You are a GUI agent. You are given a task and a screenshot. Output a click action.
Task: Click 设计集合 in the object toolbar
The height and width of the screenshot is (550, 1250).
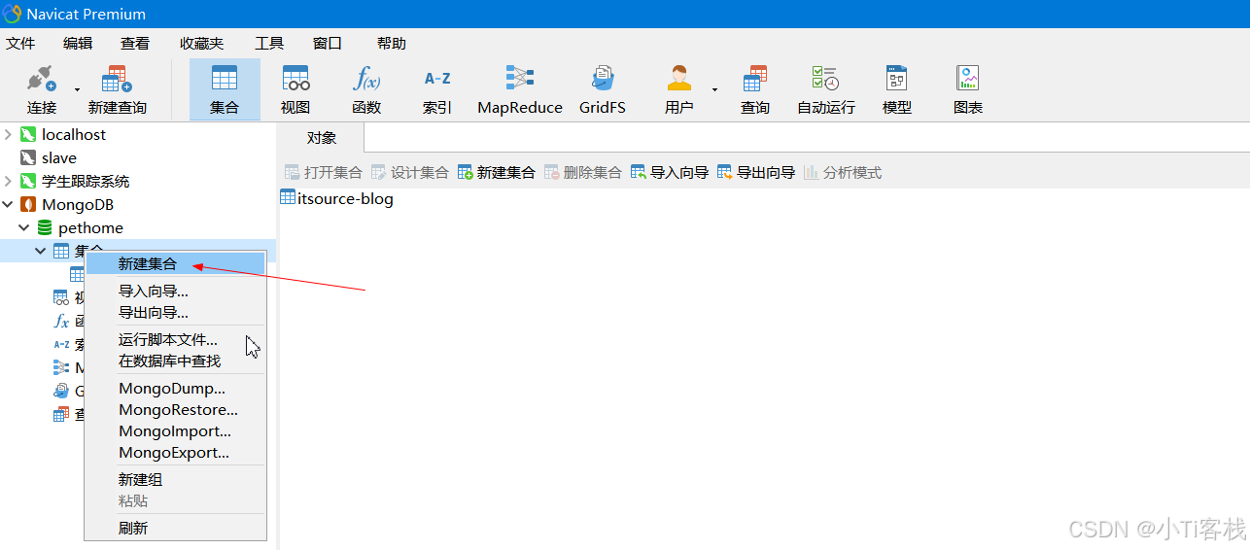coord(409,172)
